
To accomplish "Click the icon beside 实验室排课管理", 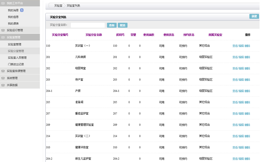I will [x=3, y=71].
